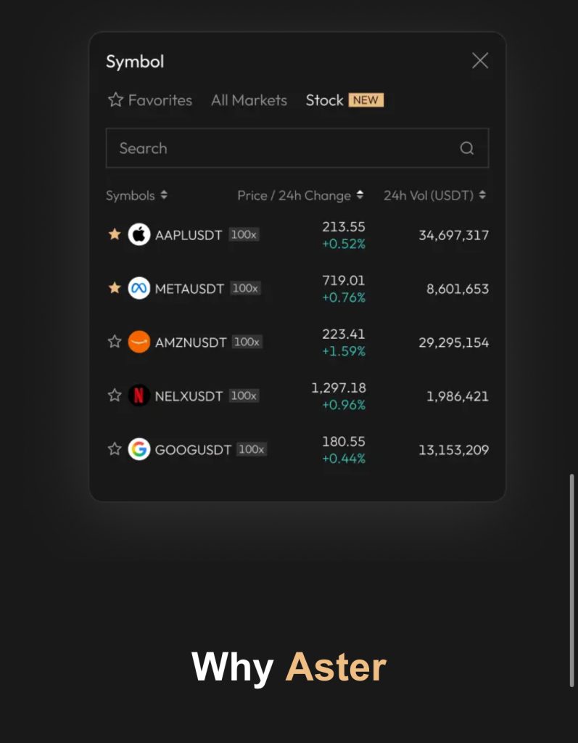Click the Meta logo icon
The image size is (578, 743).
click(x=139, y=288)
